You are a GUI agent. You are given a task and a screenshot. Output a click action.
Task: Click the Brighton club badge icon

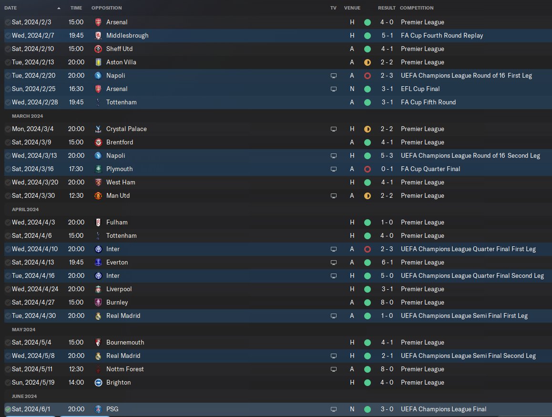[98, 383]
